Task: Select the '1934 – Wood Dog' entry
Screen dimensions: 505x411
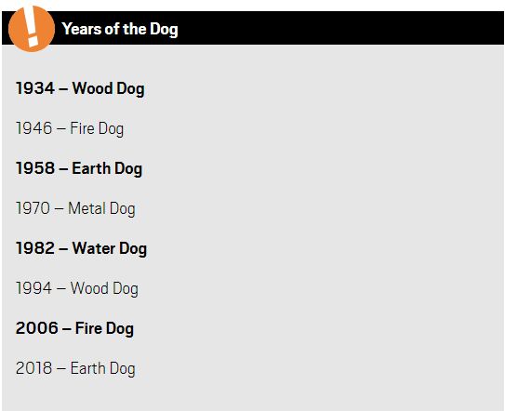Action: (x=80, y=88)
